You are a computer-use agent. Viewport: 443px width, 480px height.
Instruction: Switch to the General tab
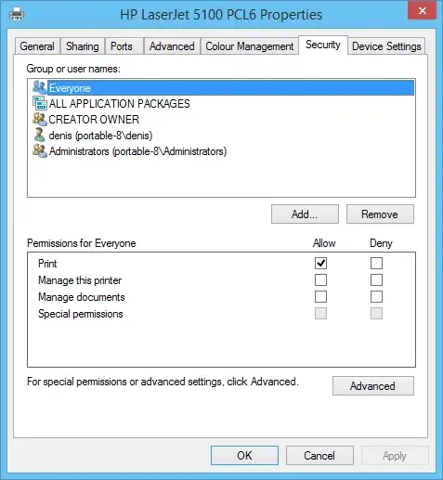[x=37, y=46]
